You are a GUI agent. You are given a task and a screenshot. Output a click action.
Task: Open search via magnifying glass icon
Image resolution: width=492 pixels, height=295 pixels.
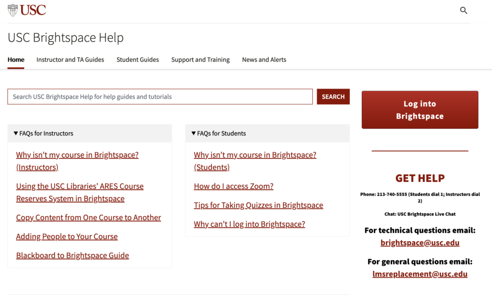(x=463, y=11)
